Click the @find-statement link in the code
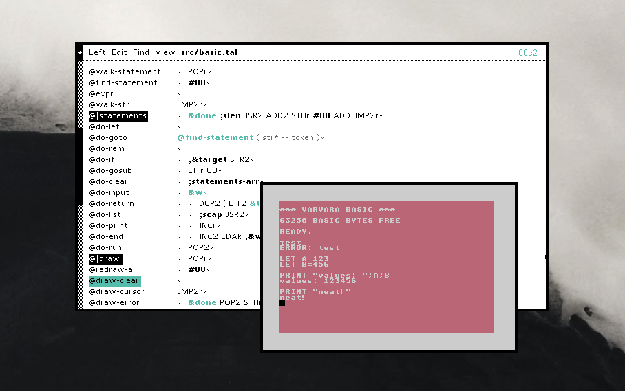 tap(215, 137)
